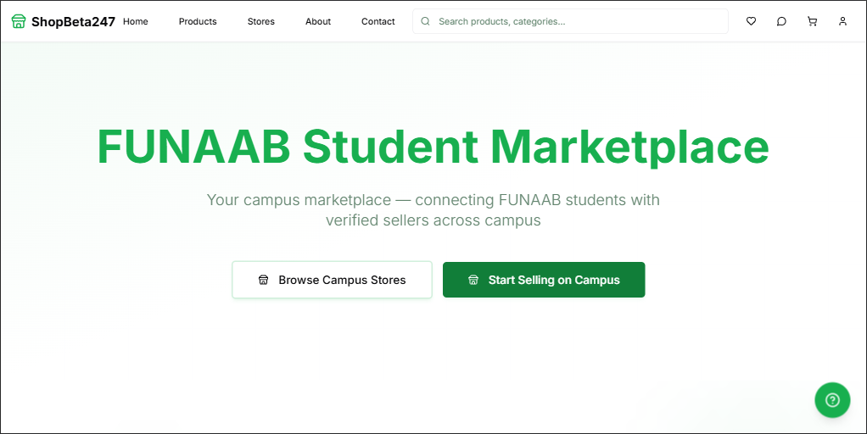Open the shopping cart icon
The width and height of the screenshot is (867, 434).
pyautogui.click(x=812, y=21)
